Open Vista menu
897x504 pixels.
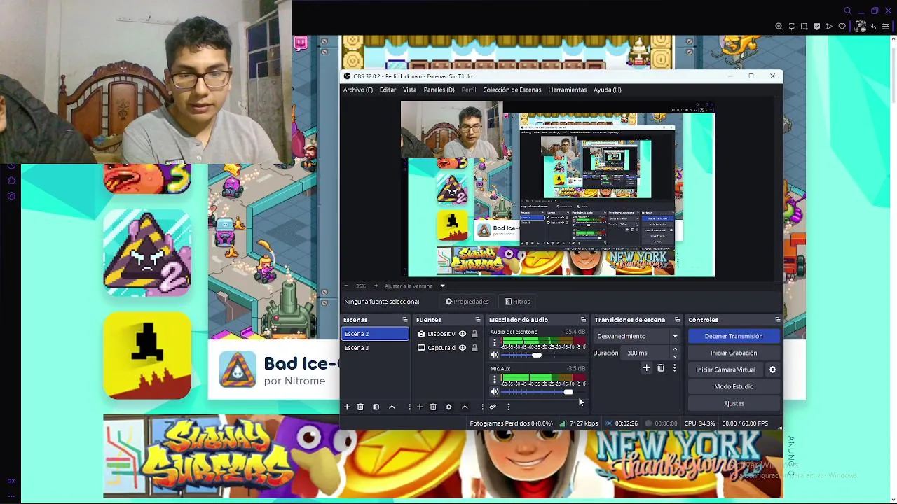(x=409, y=90)
